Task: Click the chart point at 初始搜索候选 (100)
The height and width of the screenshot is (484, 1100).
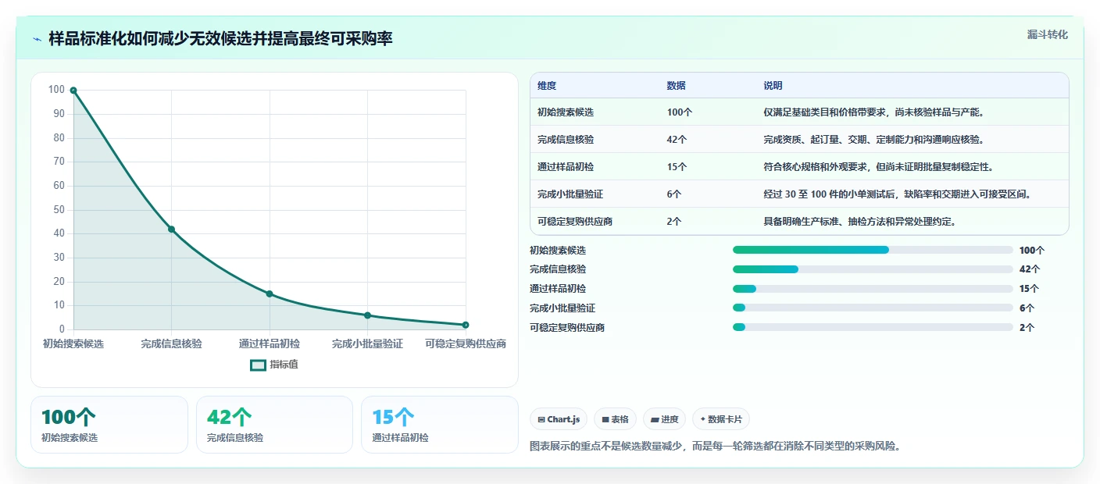Action: (x=73, y=91)
